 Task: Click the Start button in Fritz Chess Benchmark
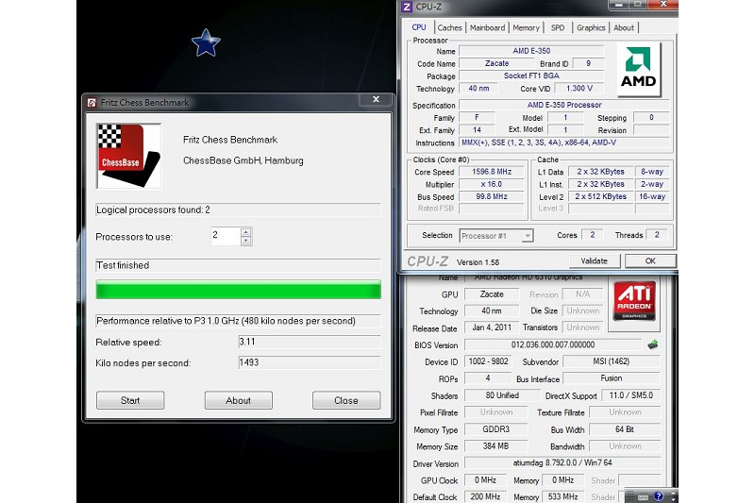(130, 400)
